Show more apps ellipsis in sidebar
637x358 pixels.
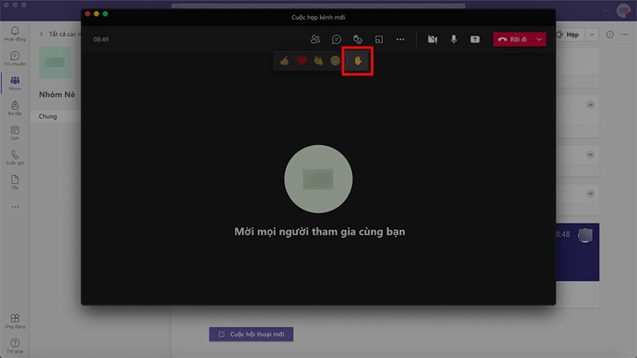[15, 207]
